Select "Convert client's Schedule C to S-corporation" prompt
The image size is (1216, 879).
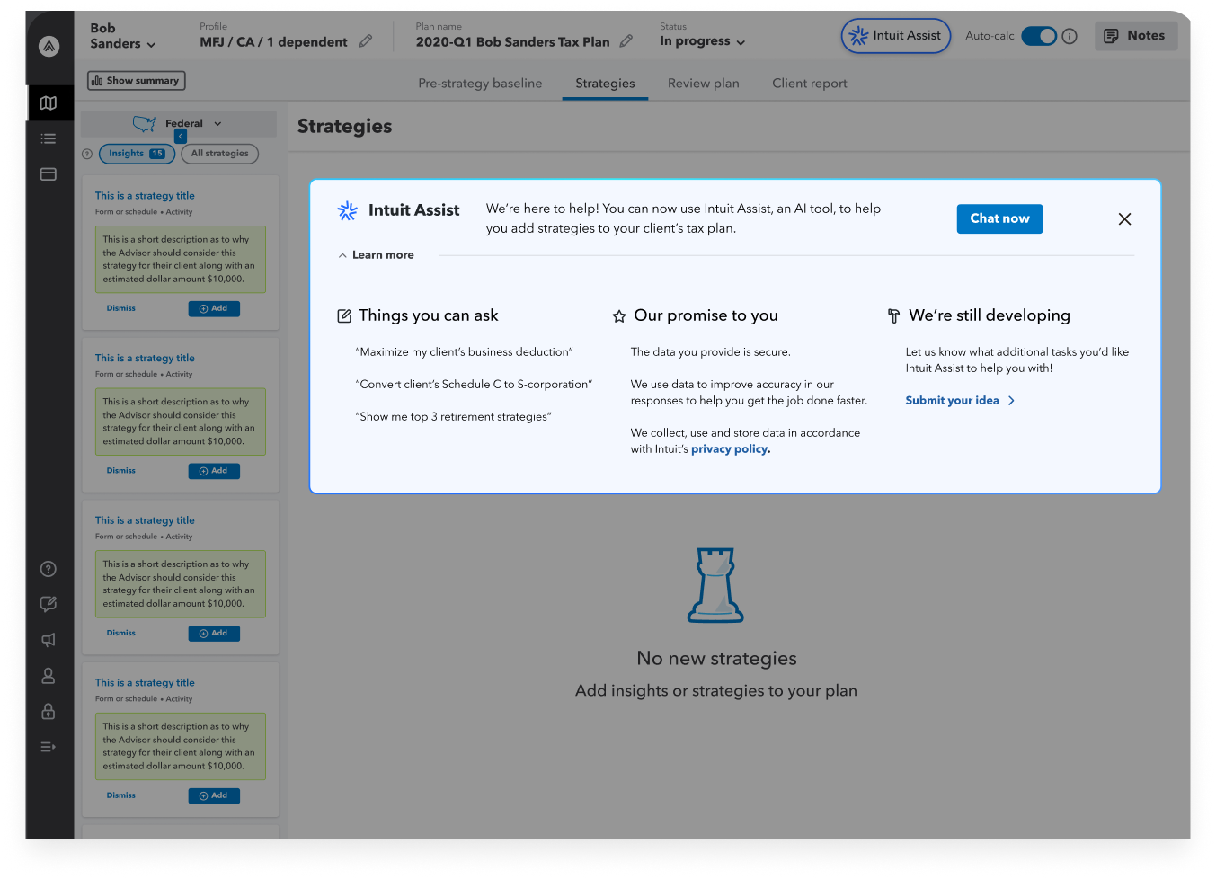point(474,385)
